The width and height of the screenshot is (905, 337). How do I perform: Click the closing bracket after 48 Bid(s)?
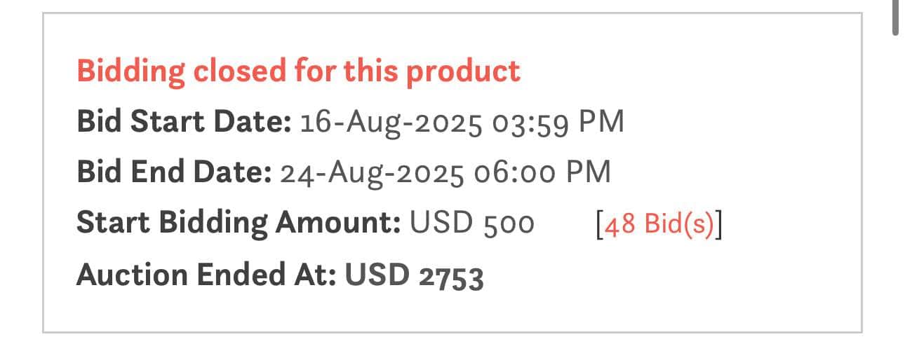pyautogui.click(x=719, y=224)
